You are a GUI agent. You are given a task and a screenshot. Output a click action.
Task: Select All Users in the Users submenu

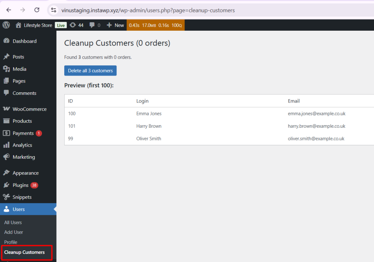(13, 222)
